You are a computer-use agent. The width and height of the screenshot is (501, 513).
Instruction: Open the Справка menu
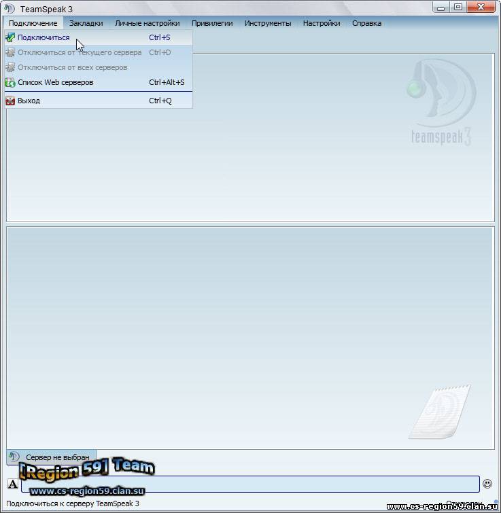tap(366, 23)
